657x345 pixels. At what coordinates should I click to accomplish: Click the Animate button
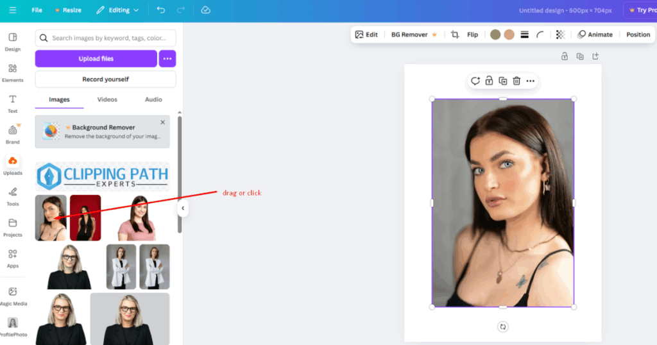tap(595, 35)
